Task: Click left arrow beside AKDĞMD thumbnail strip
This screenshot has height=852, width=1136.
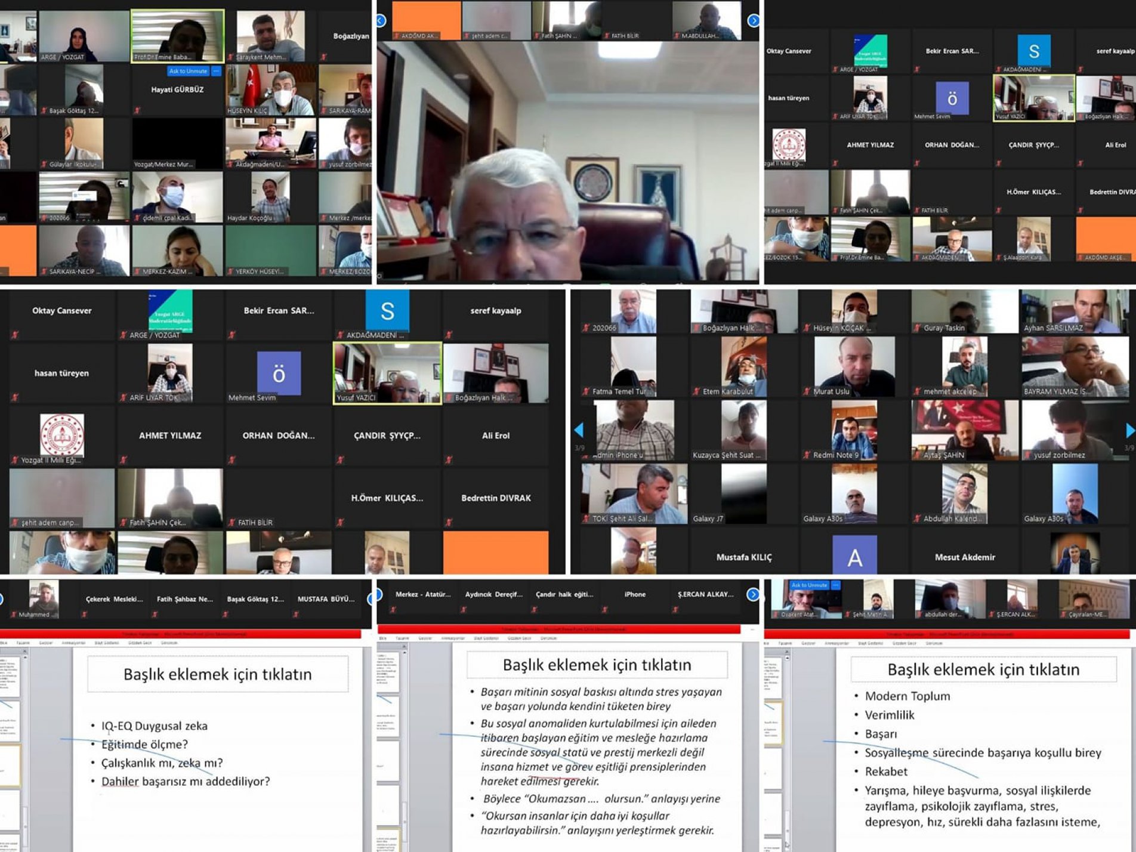Action: pos(381,21)
